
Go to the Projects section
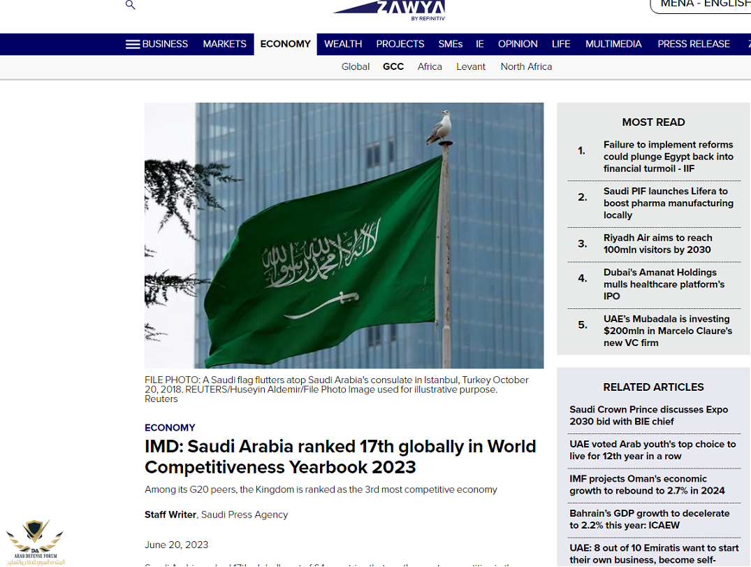[x=400, y=44]
